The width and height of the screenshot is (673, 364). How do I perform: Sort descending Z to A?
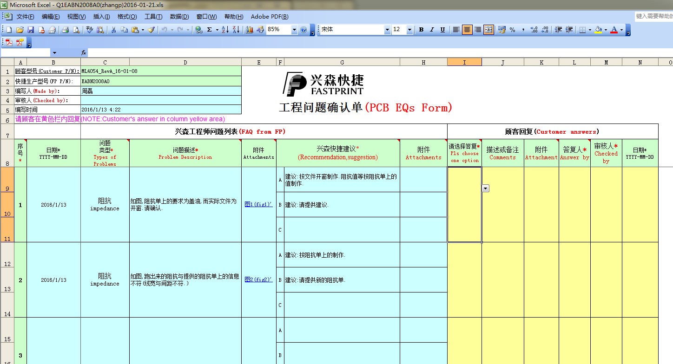(x=236, y=30)
